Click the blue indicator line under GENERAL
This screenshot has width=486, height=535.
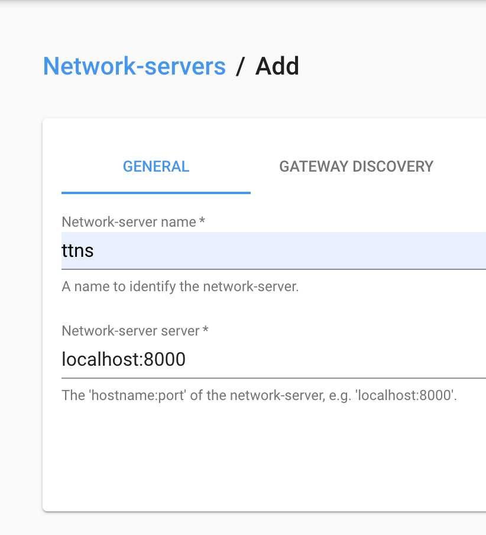[x=156, y=193]
